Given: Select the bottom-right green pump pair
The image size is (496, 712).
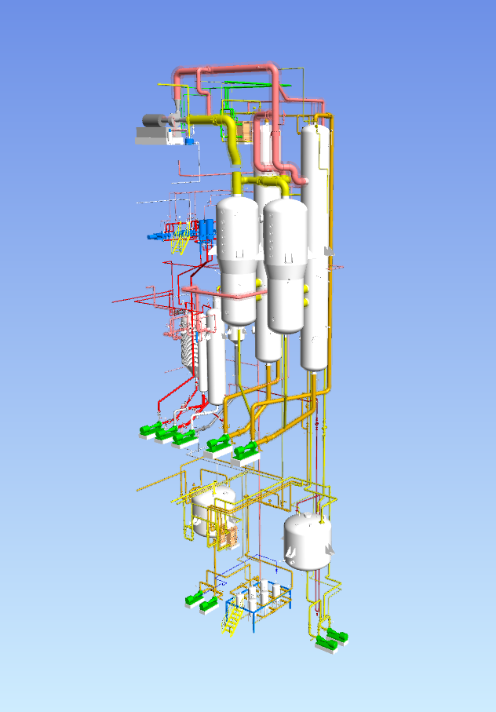Looking at the screenshot, I should click(x=332, y=639).
